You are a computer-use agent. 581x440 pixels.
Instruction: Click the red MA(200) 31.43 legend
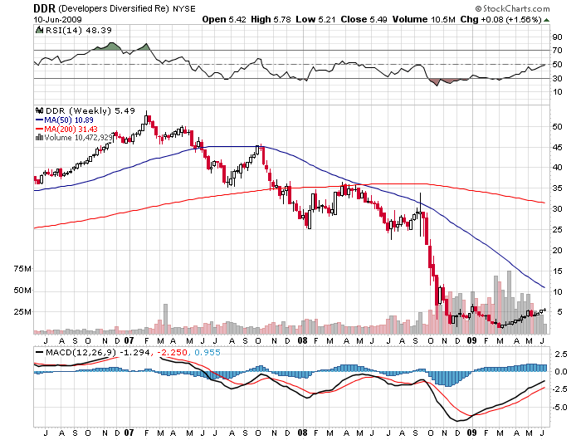click(x=66, y=129)
